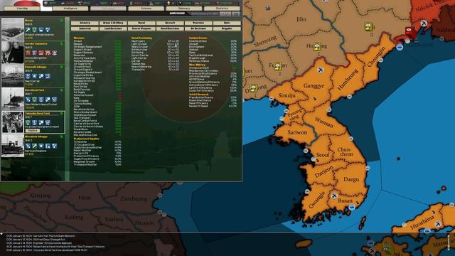The width and height of the screenshot is (455, 256).
Task: Click the View Map button
Action: [22, 9]
